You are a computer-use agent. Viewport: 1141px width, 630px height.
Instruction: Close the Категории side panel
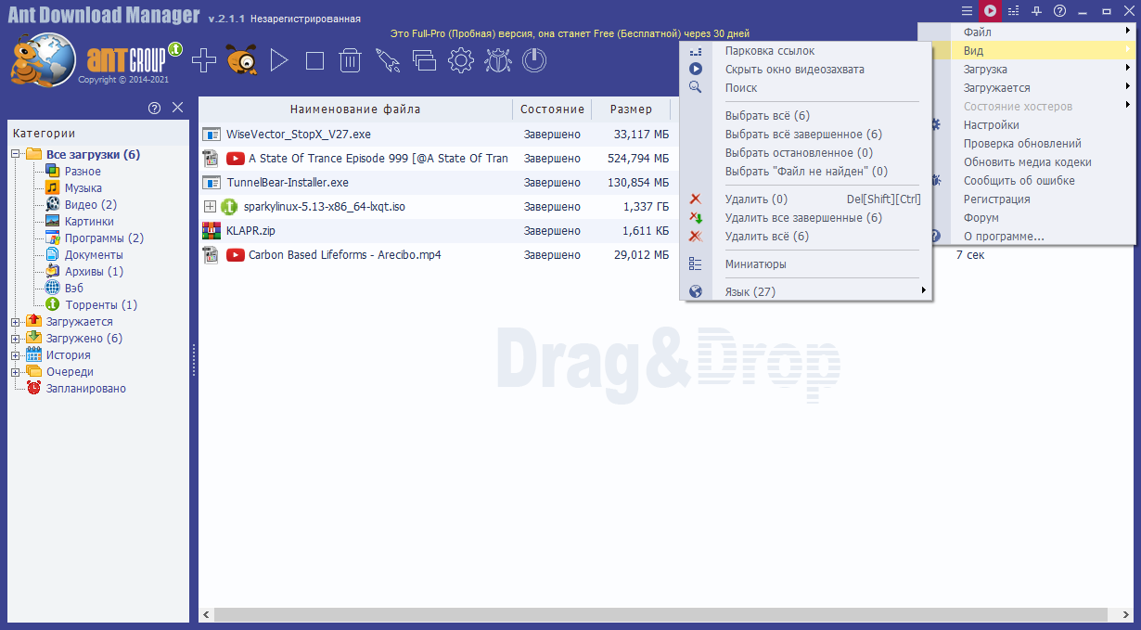tap(178, 108)
